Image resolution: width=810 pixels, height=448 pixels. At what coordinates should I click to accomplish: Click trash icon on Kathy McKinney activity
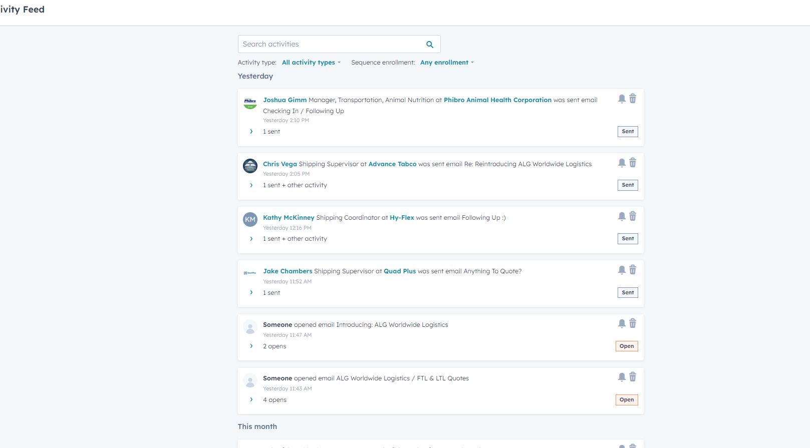tap(633, 216)
